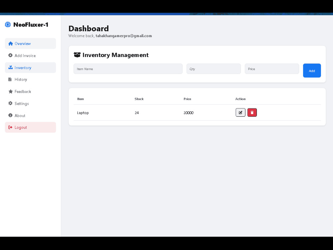Viewport: 333px width, 250px height.
Task: Click the tahakhangamerpro@gmail.com email text
Action: point(124,36)
